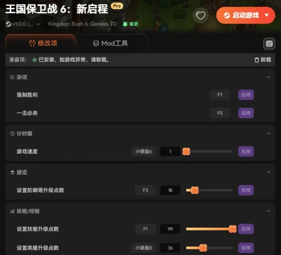Viewport: 281px width, 255px height.
Task: Switch to the Mod工具 tab
Action: coord(110,43)
